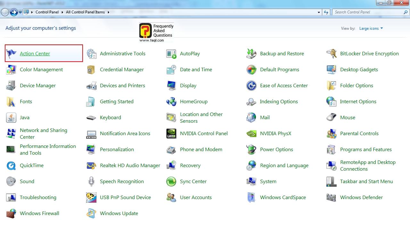The height and width of the screenshot is (225, 410).
Task: Open Performance Information and Tools link
Action: 48,150
